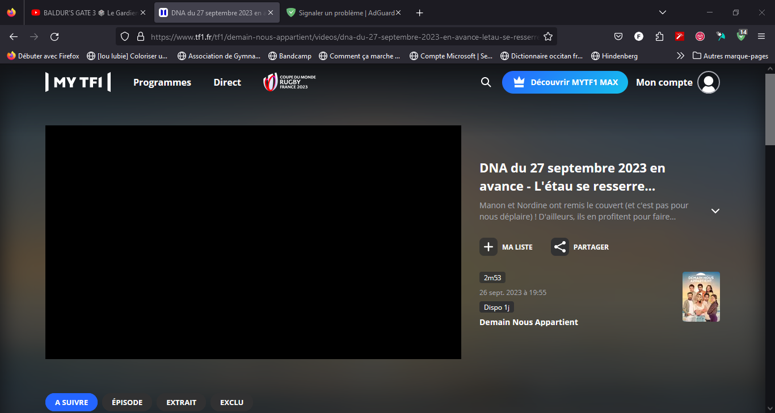List all tabs with the dropdown arrow
This screenshot has width=775, height=413.
662,12
